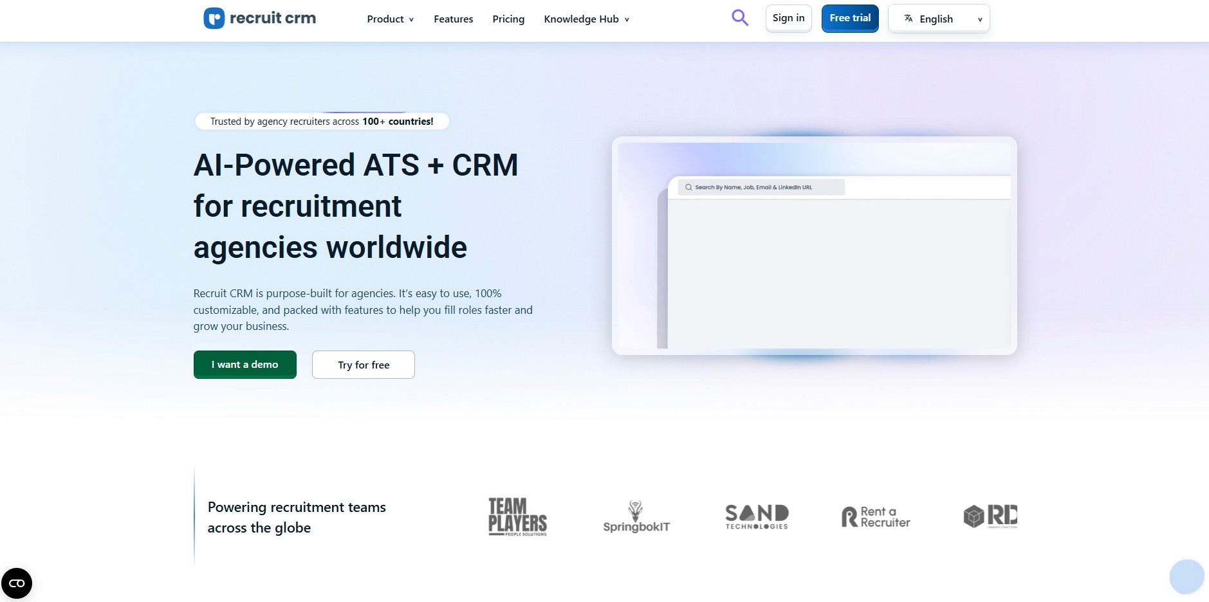Open the Features menu item
Image resolution: width=1209 pixels, height=602 pixels.
453,19
